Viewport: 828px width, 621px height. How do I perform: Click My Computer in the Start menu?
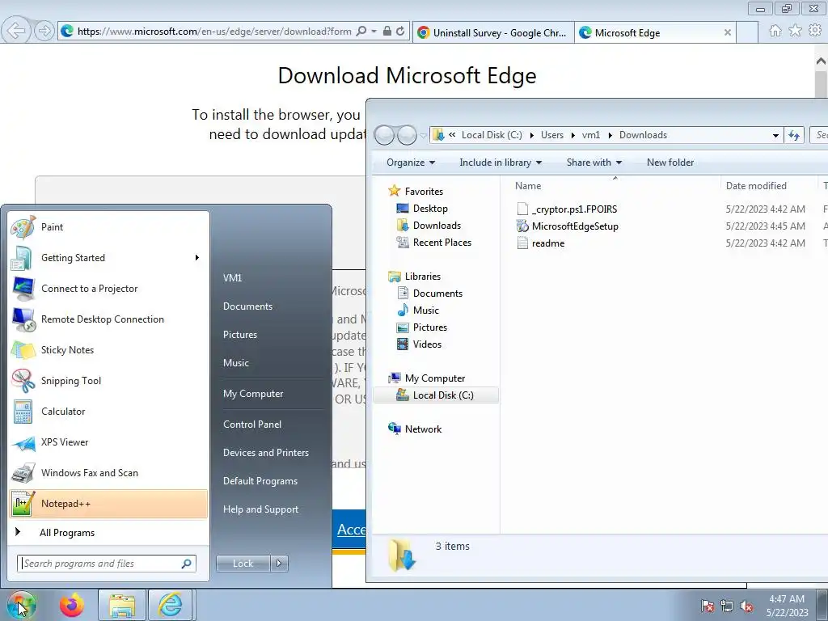(x=253, y=394)
